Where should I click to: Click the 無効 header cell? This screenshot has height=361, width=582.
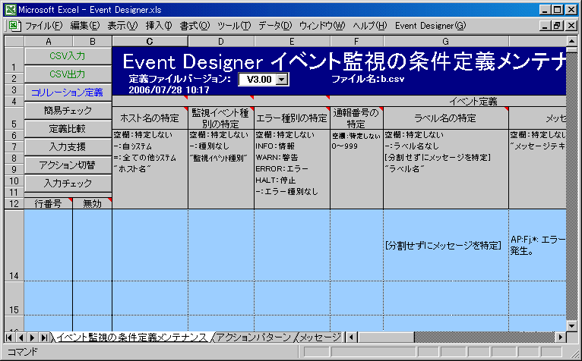coord(93,203)
